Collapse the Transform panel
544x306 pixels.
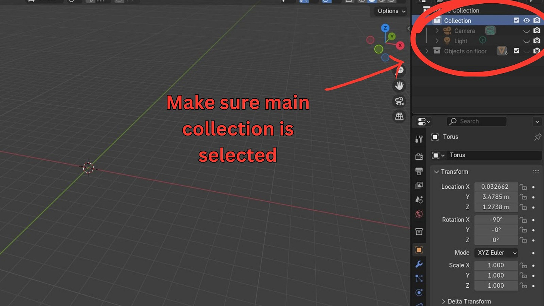coord(436,171)
